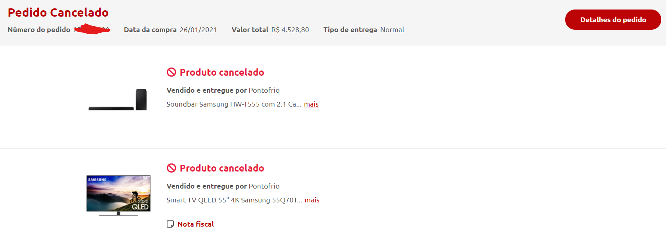This screenshot has height=246, width=666.
Task: Click the Tipo de entrega Normal text
Action: pos(364,30)
